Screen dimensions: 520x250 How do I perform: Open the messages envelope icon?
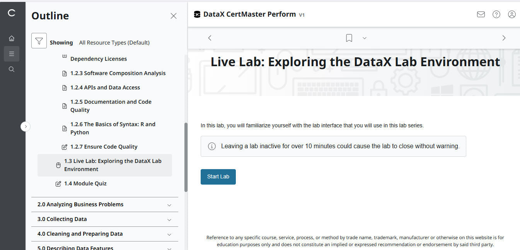tap(481, 14)
